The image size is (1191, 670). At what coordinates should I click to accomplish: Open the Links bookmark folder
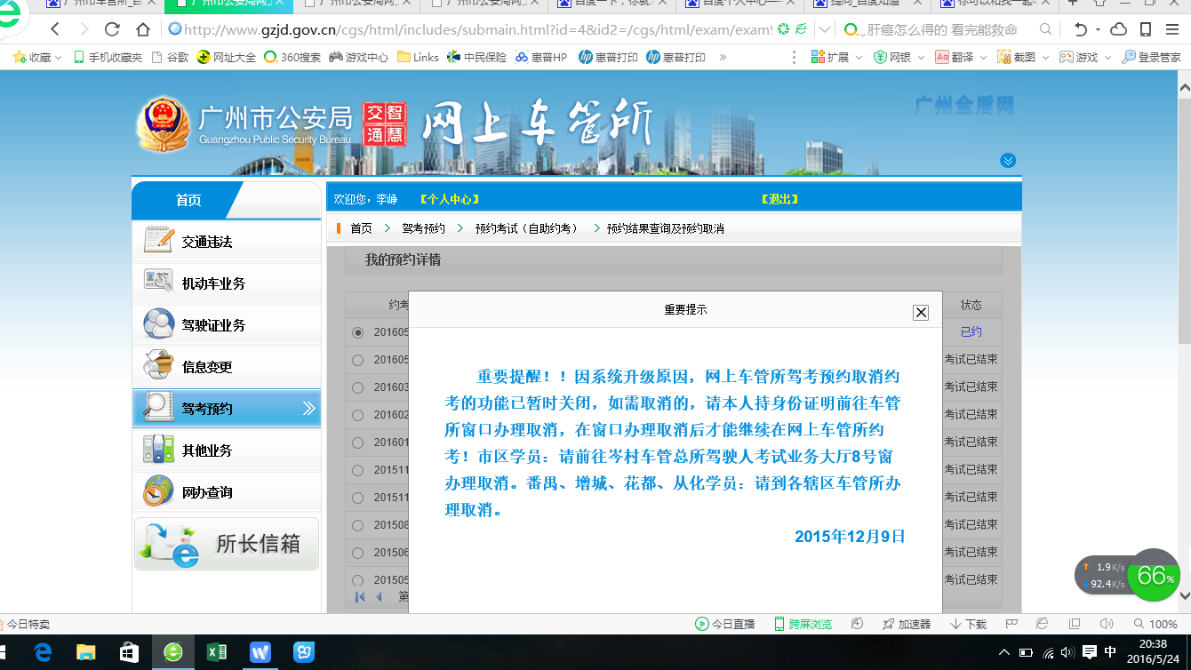(418, 57)
